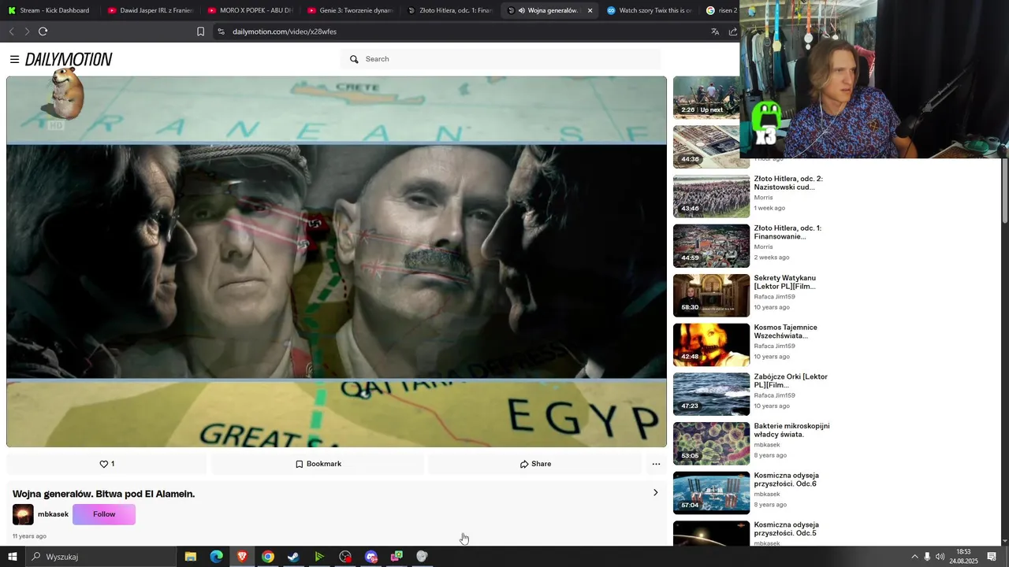The width and height of the screenshot is (1009, 567).
Task: Open the three-dots more options menu
Action: 656,464
